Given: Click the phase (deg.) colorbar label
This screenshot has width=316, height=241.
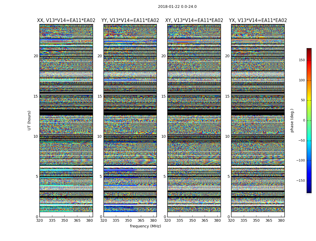Looking at the screenshot, I should tap(292, 120).
